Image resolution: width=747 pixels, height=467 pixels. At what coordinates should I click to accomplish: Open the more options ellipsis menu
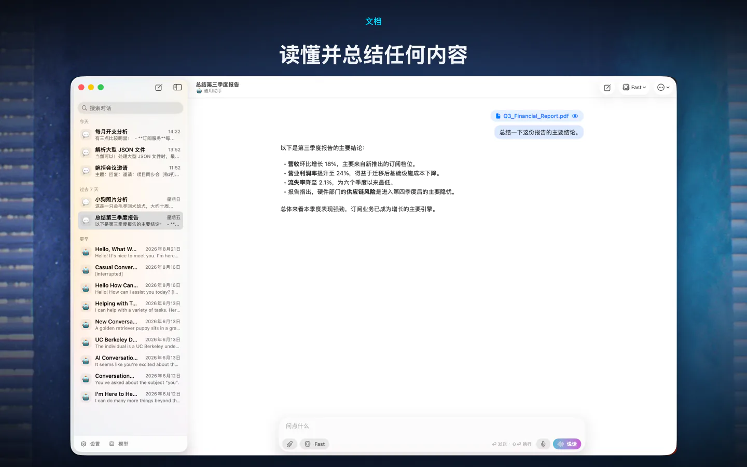[x=663, y=87]
